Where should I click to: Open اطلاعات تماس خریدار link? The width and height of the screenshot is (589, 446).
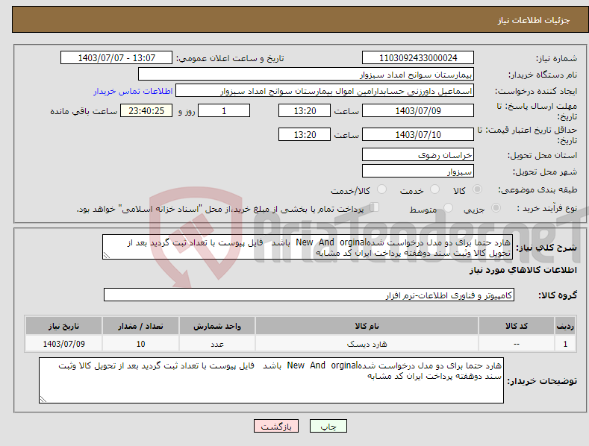(x=133, y=91)
